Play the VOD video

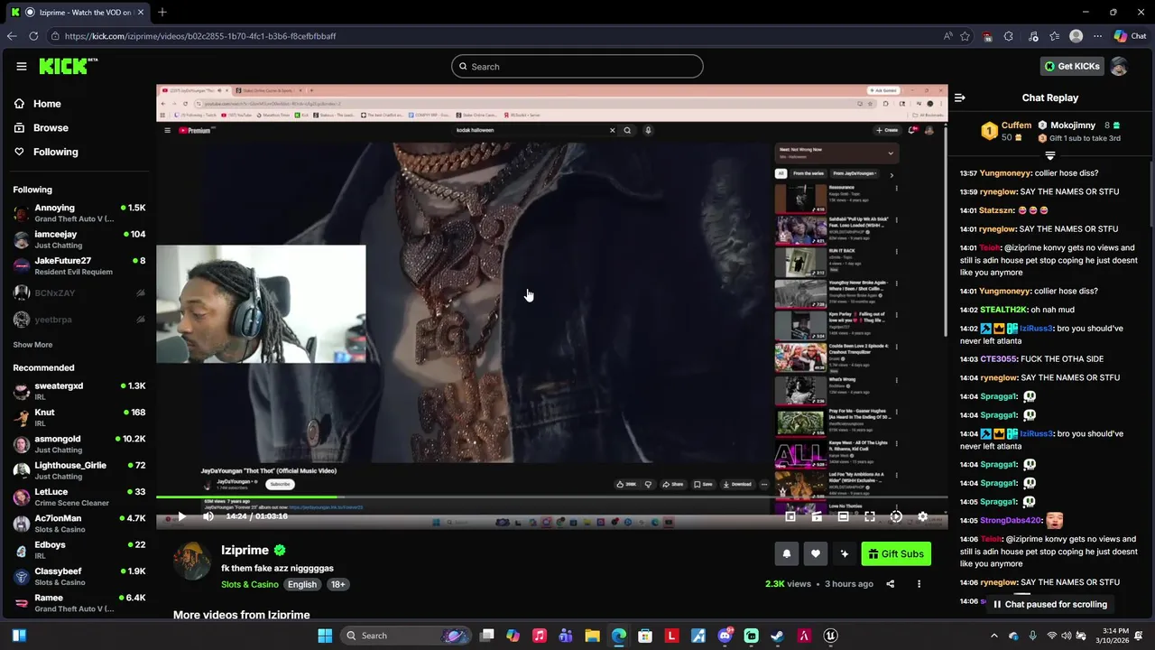click(180, 516)
